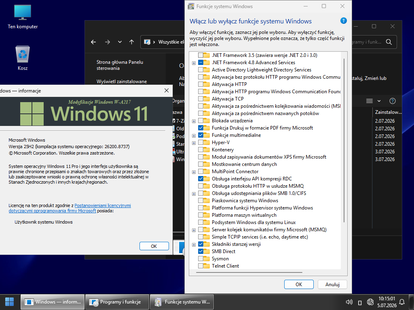The image size is (414, 310).
Task: Click the Control Panel icon in address bar
Action: pyautogui.click(x=147, y=42)
